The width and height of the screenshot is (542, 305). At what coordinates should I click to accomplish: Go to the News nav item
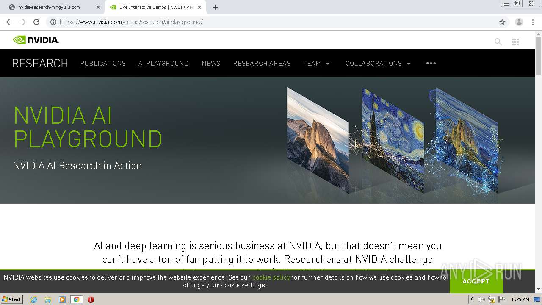[x=211, y=64]
